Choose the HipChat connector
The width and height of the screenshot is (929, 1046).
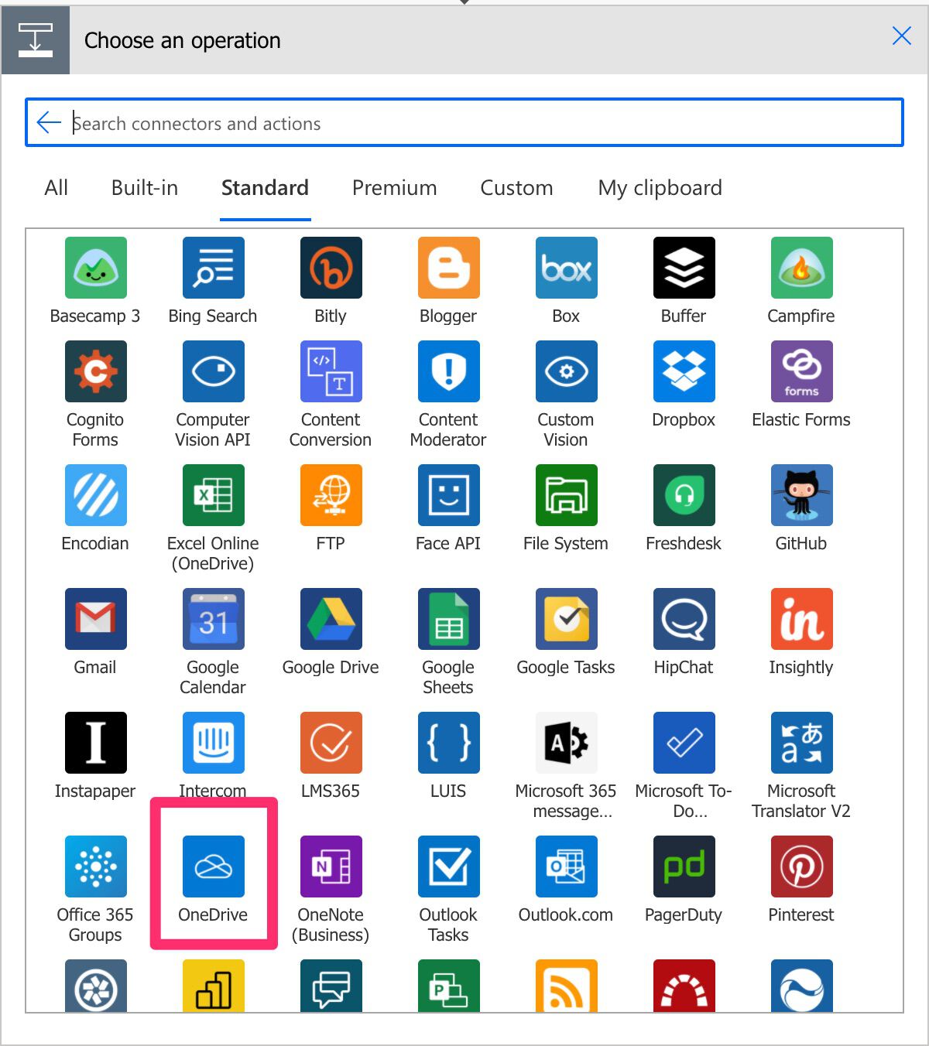(684, 618)
